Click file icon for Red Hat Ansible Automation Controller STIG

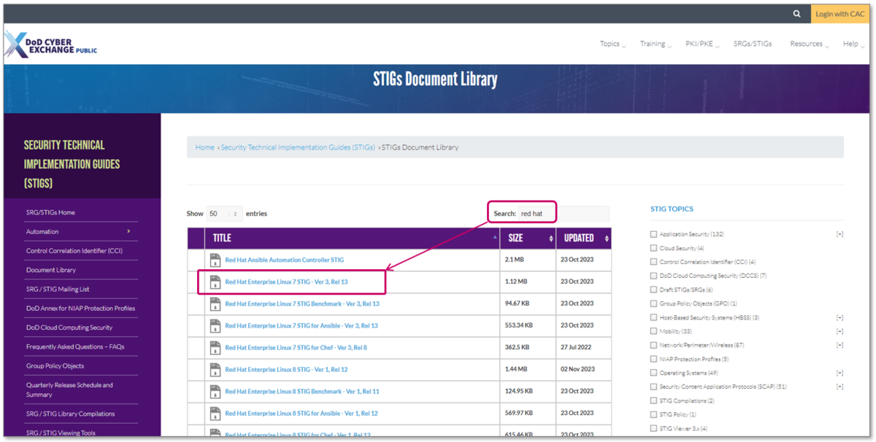click(215, 260)
